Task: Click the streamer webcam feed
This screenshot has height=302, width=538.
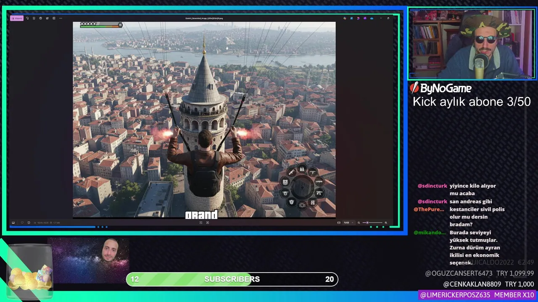Action: coord(472,44)
